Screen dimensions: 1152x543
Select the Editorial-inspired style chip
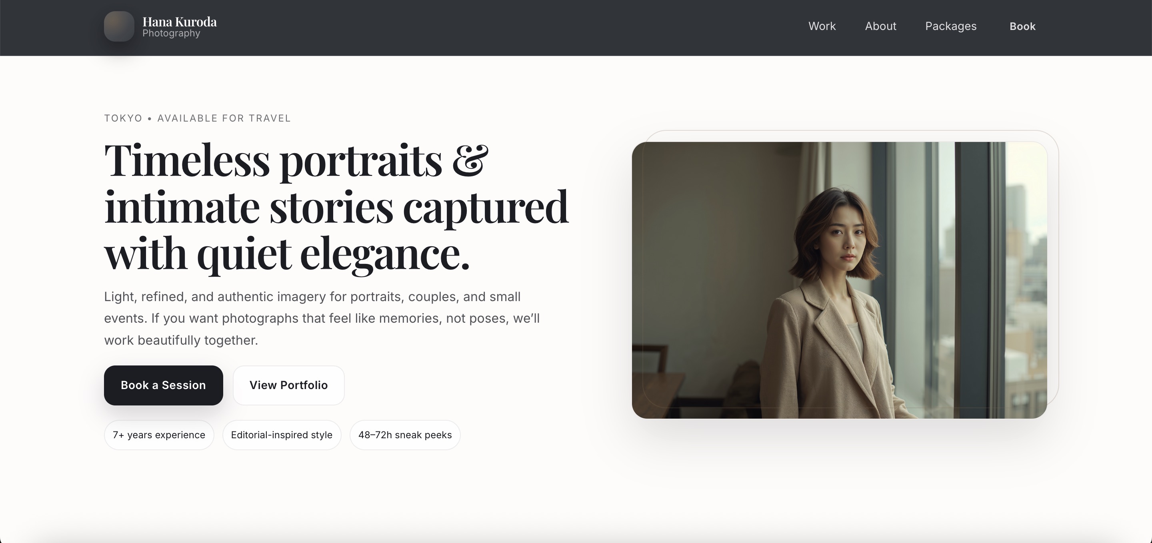tap(282, 435)
